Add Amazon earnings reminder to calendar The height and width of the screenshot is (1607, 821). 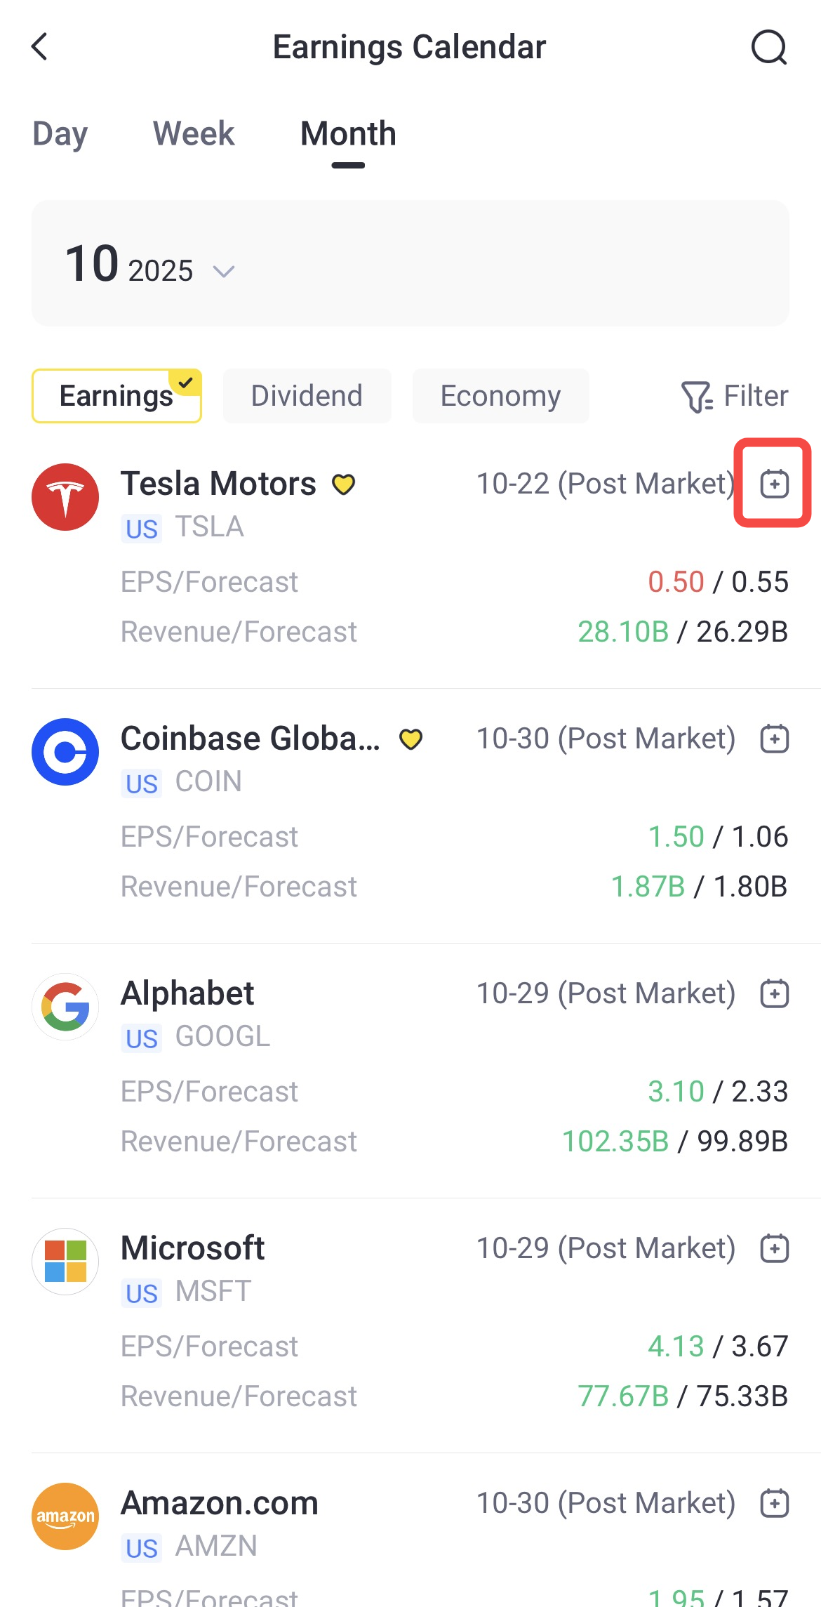coord(775,1503)
